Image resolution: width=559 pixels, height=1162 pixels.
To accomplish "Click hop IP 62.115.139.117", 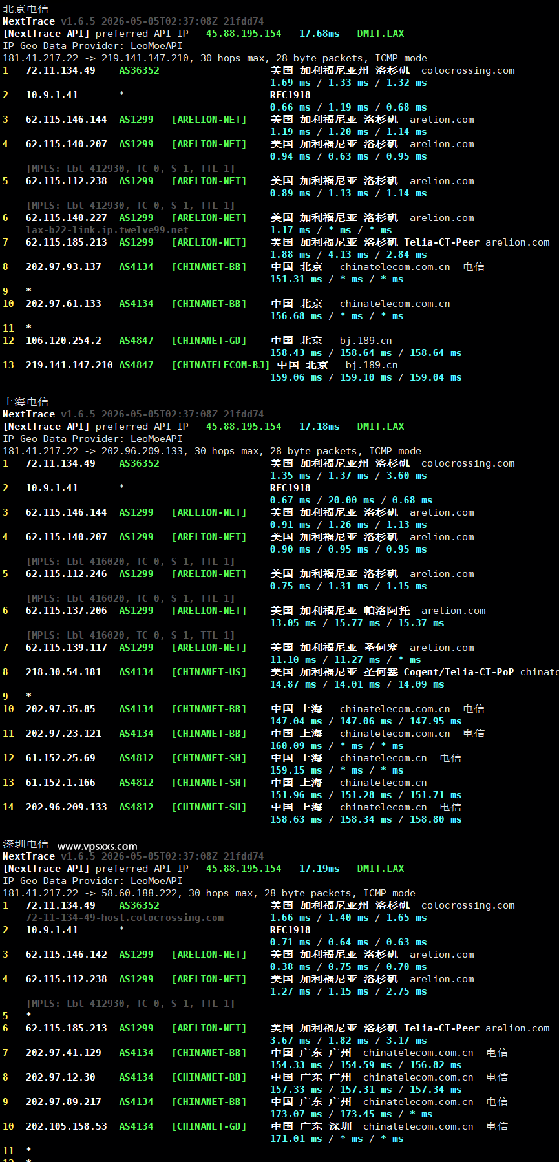I will tap(67, 648).
